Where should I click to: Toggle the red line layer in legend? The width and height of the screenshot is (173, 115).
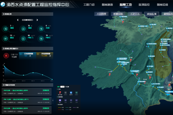coord(60,110)
